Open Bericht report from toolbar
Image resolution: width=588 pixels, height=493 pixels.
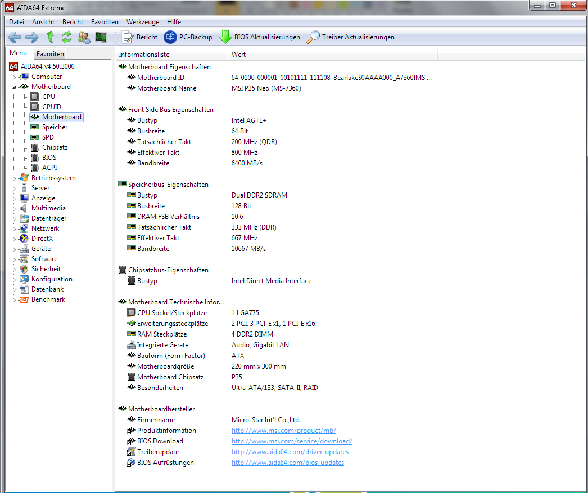(x=140, y=37)
